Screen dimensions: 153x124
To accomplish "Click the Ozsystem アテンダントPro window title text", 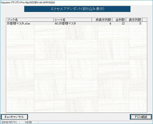I will point(28,3).
